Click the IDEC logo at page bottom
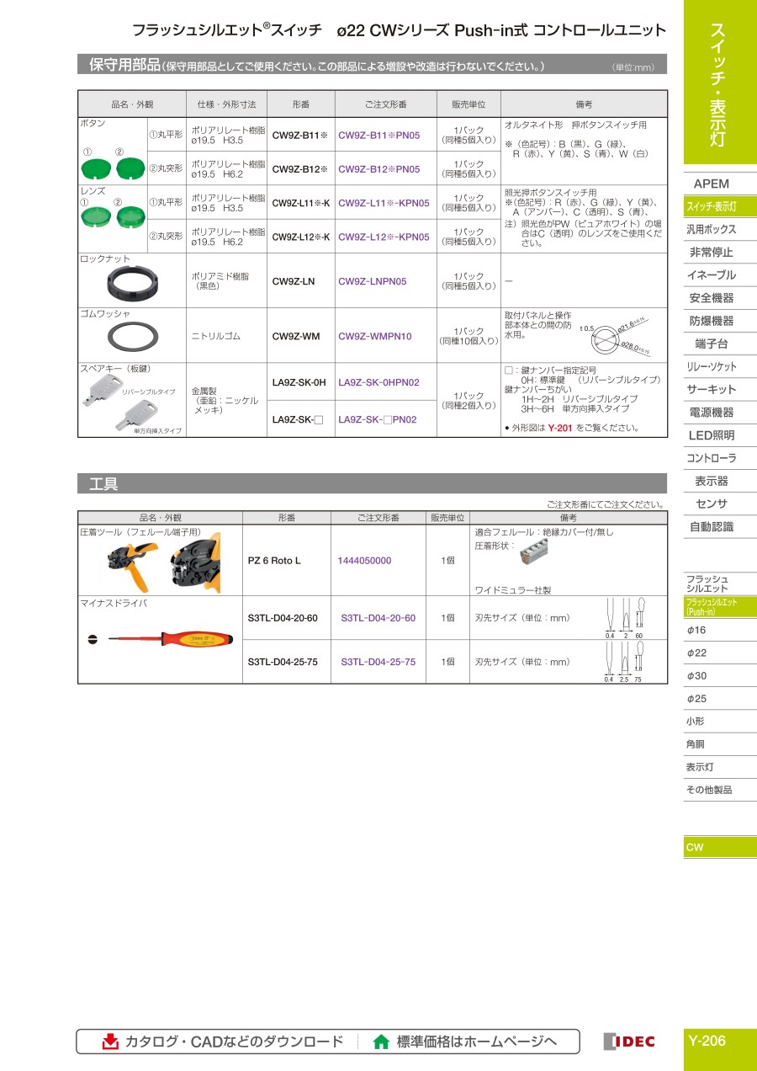The height and width of the screenshot is (1071, 757). (x=629, y=1042)
